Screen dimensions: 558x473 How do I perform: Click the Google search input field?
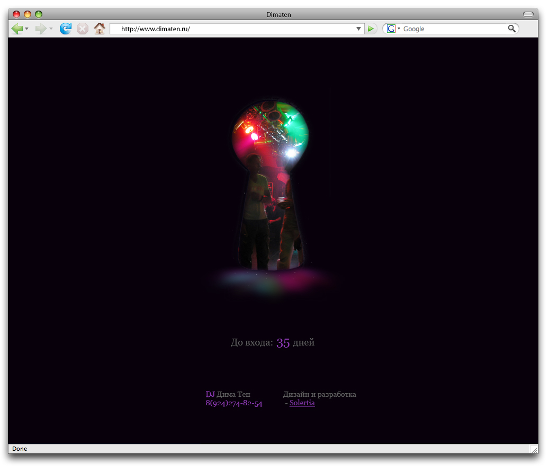[454, 29]
